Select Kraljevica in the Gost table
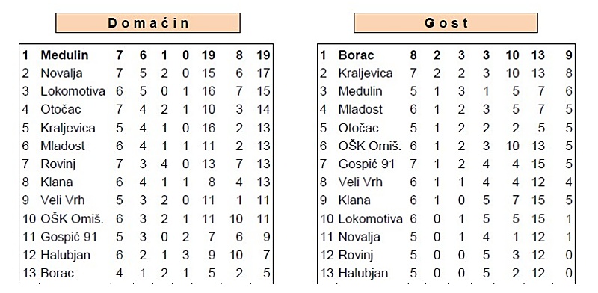598x293 pixels. tap(366, 73)
